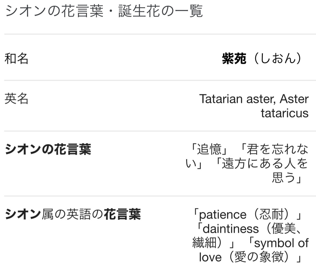This screenshot has height=270, width=316.
Task: Click the English word daintiness
Action: pyautogui.click(x=231, y=229)
